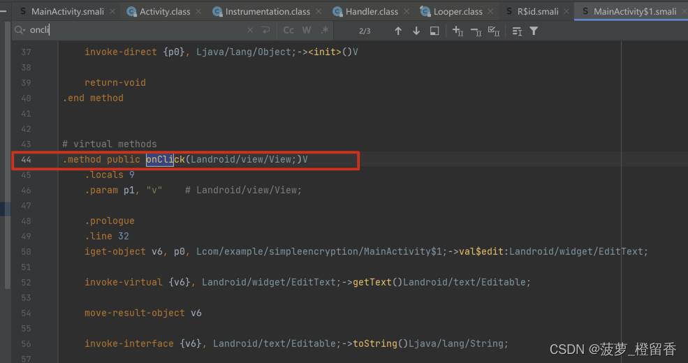Image resolution: width=688 pixels, height=363 pixels.
Task: Click move-result-object v6 on line 54
Action: (x=143, y=313)
